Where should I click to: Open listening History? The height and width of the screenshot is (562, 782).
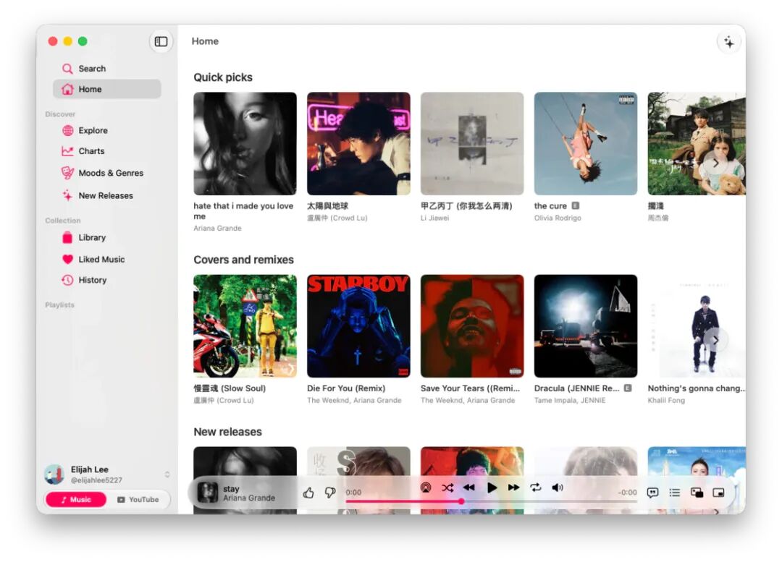106,280
